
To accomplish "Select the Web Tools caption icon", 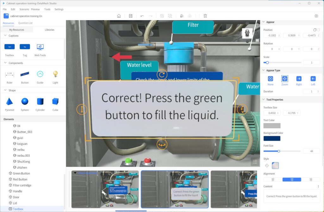I will (40, 47).
